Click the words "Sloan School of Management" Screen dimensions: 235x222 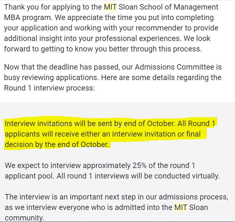click(x=168, y=7)
